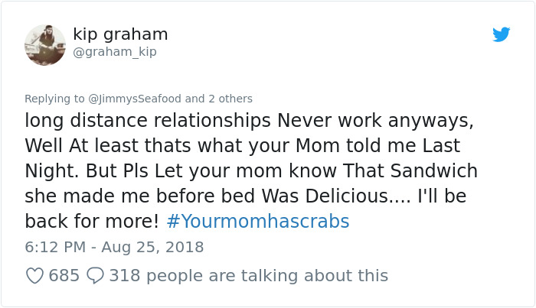Show the "2 others" replied-to users
This screenshot has width=536, height=308.
pyautogui.click(x=229, y=99)
